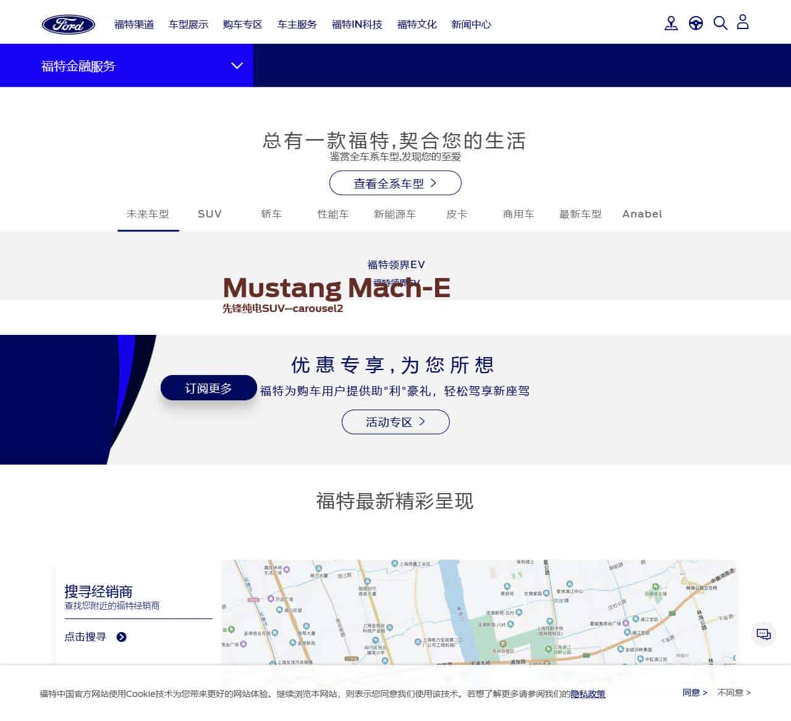Select the 最新车型 tab
This screenshot has height=721, width=791.
tap(581, 214)
